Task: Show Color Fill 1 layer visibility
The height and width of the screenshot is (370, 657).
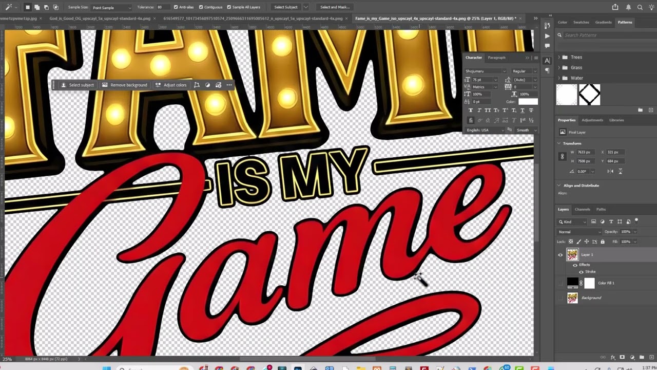Action: pyautogui.click(x=560, y=283)
